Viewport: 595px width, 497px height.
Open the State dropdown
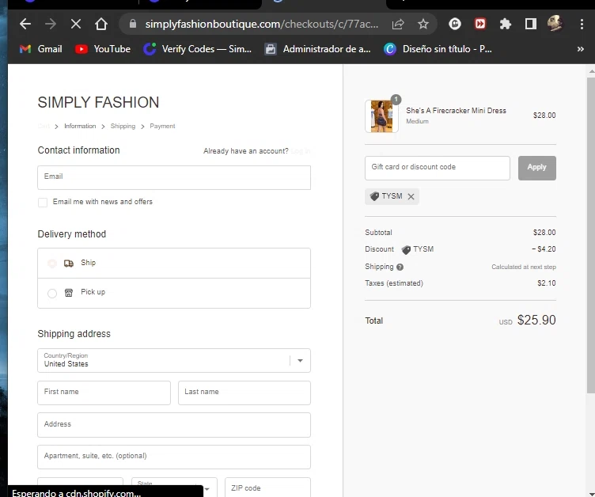[174, 488]
